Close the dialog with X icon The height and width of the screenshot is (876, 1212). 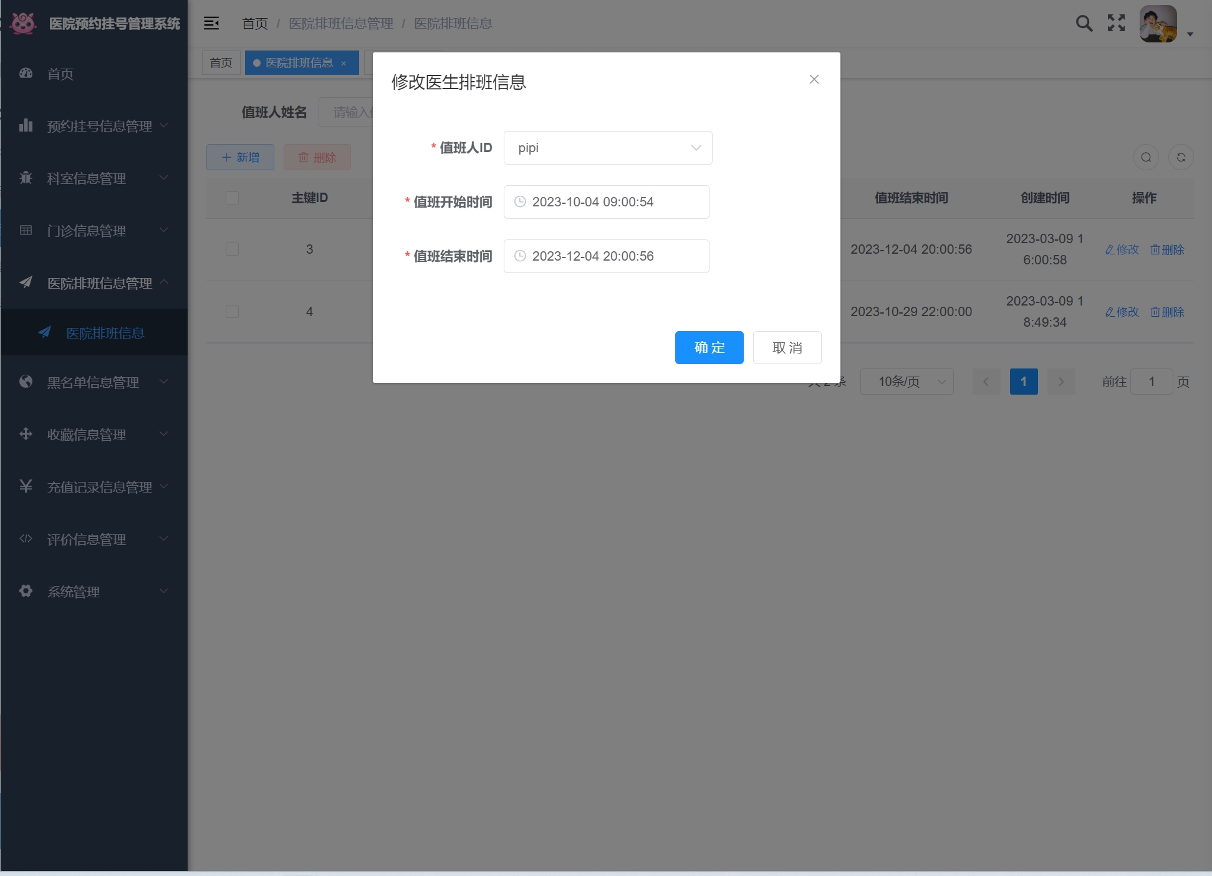click(814, 79)
